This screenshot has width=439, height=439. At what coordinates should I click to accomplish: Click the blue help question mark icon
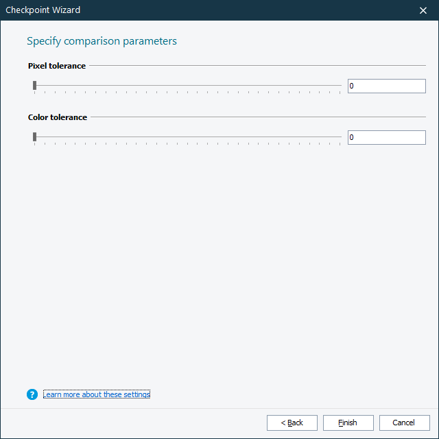point(32,394)
